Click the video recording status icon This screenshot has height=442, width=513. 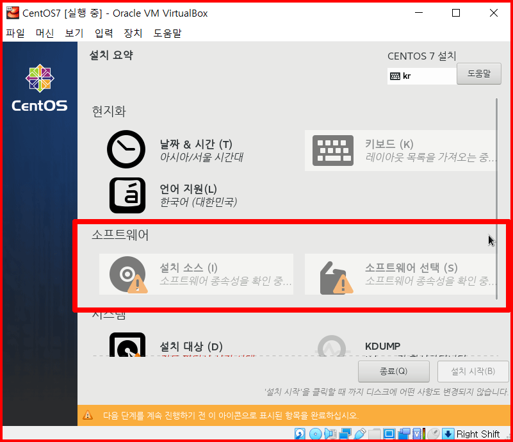tap(404, 434)
